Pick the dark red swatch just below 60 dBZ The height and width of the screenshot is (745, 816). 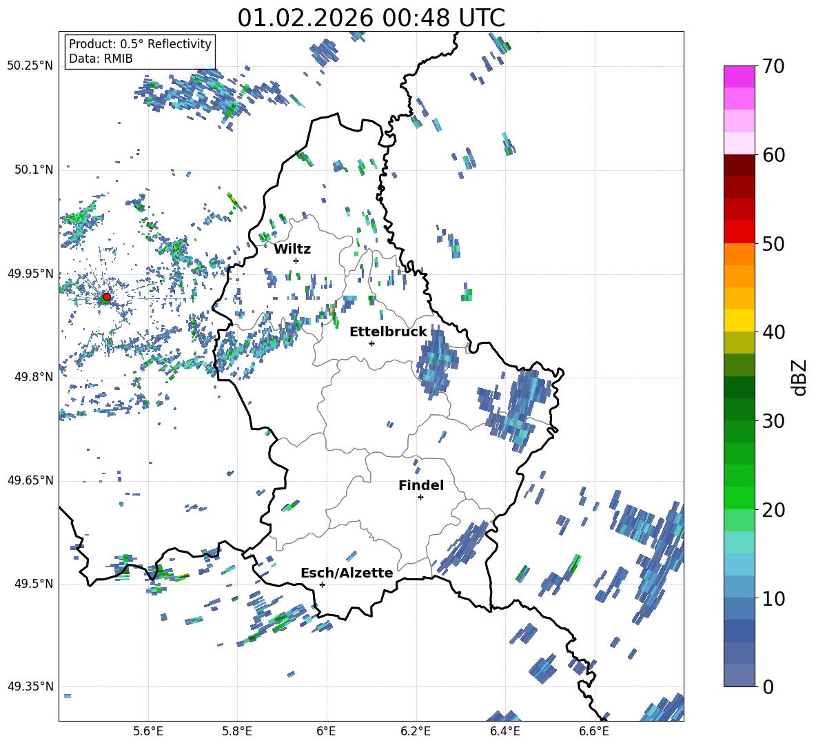click(739, 165)
